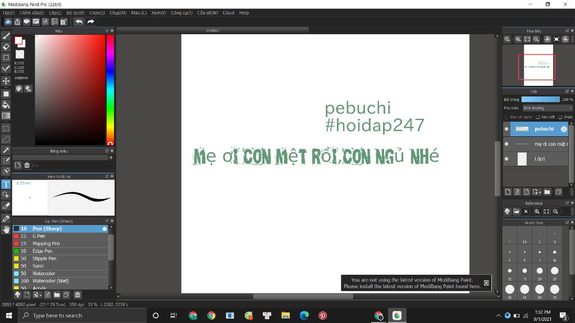Create a new layer folder
This screenshot has width=575, height=323.
547,192
